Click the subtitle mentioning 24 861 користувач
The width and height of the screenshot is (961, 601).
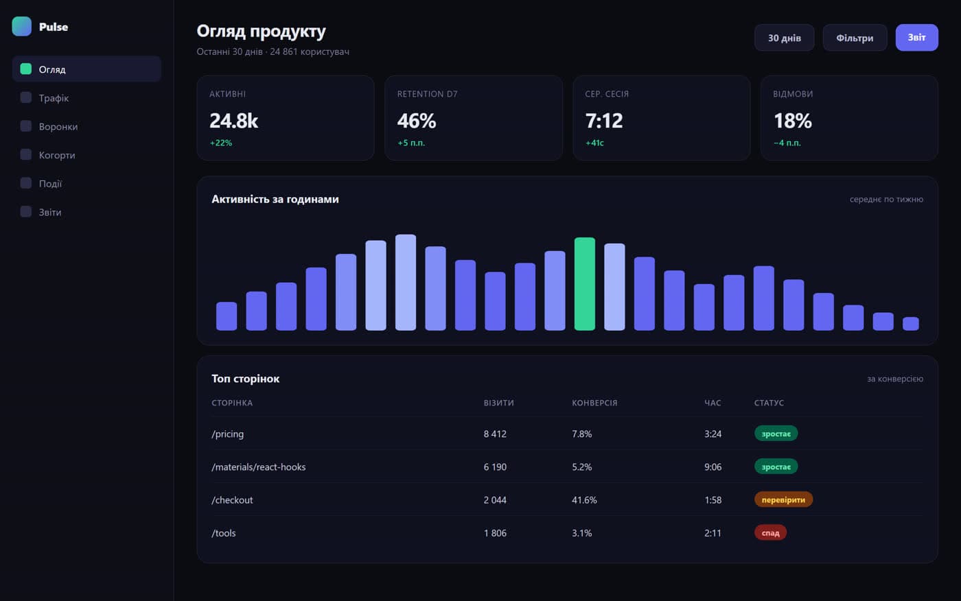point(273,51)
